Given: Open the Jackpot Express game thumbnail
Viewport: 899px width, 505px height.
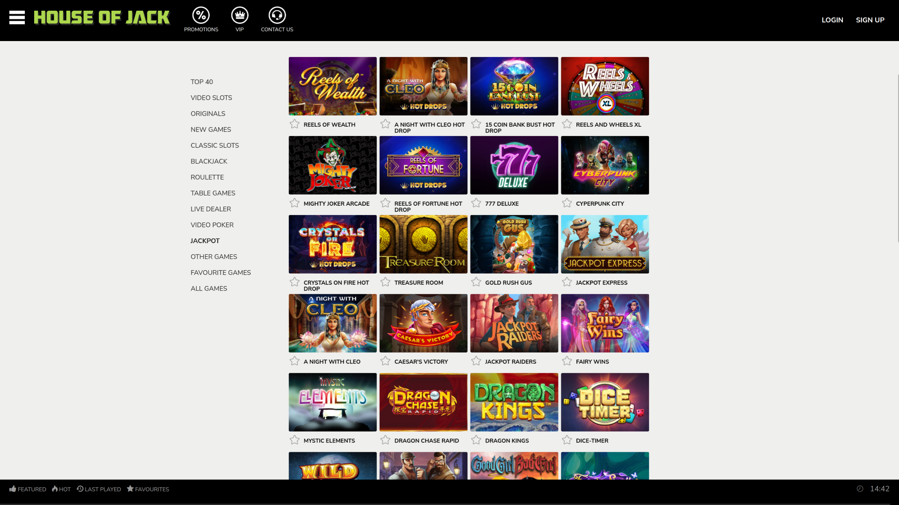Looking at the screenshot, I should point(604,244).
